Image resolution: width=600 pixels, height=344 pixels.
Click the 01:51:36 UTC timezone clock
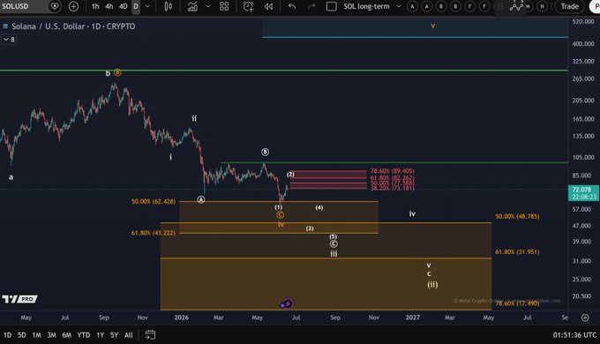tap(574, 335)
